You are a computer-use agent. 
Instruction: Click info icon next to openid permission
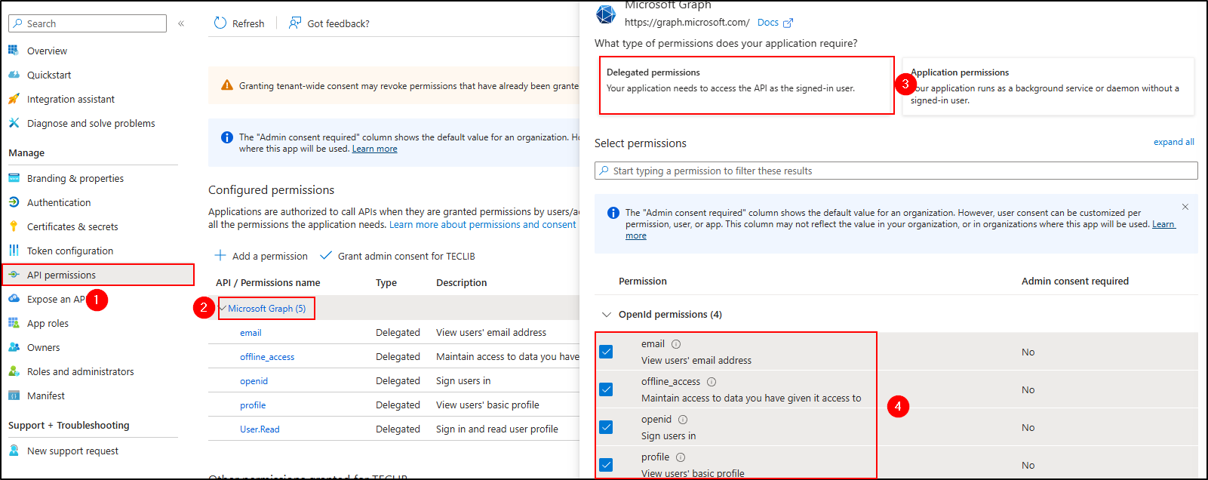click(x=683, y=420)
